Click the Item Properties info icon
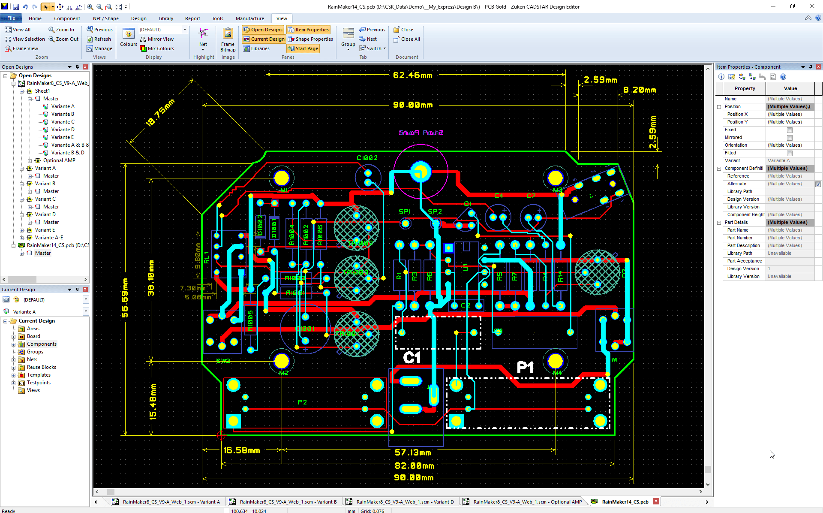Image resolution: width=823 pixels, height=513 pixels. pyautogui.click(x=721, y=77)
